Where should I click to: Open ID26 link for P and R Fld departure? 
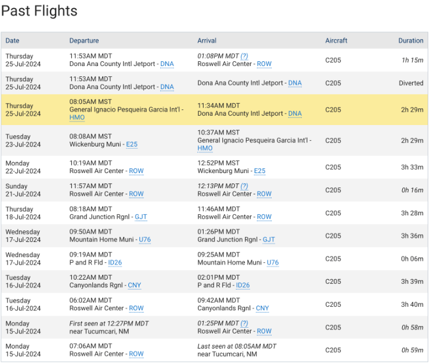(115, 263)
